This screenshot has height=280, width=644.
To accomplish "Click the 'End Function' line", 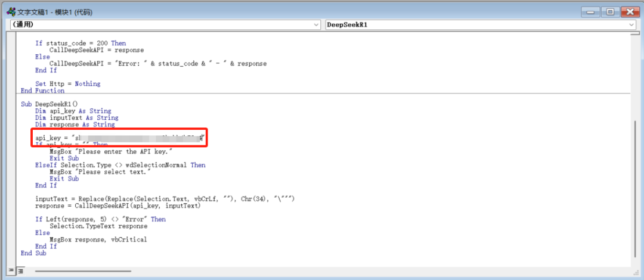I will (x=43, y=91).
